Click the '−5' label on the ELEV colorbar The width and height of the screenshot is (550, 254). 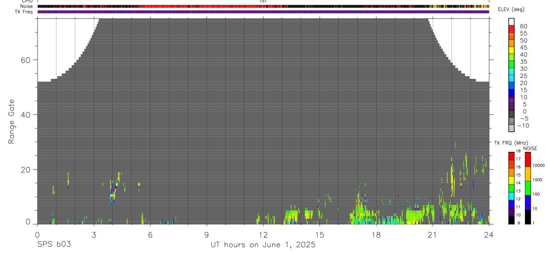tap(524, 118)
